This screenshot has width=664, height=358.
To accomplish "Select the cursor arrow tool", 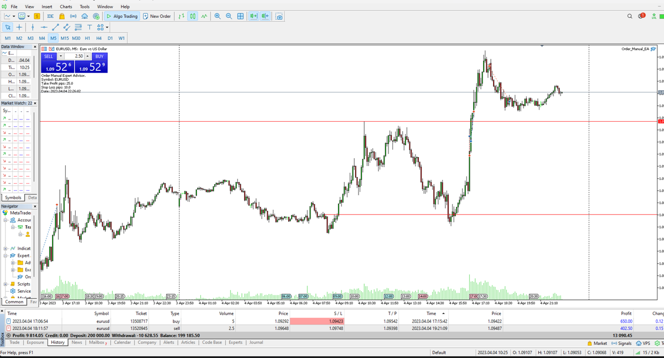I will coord(8,27).
